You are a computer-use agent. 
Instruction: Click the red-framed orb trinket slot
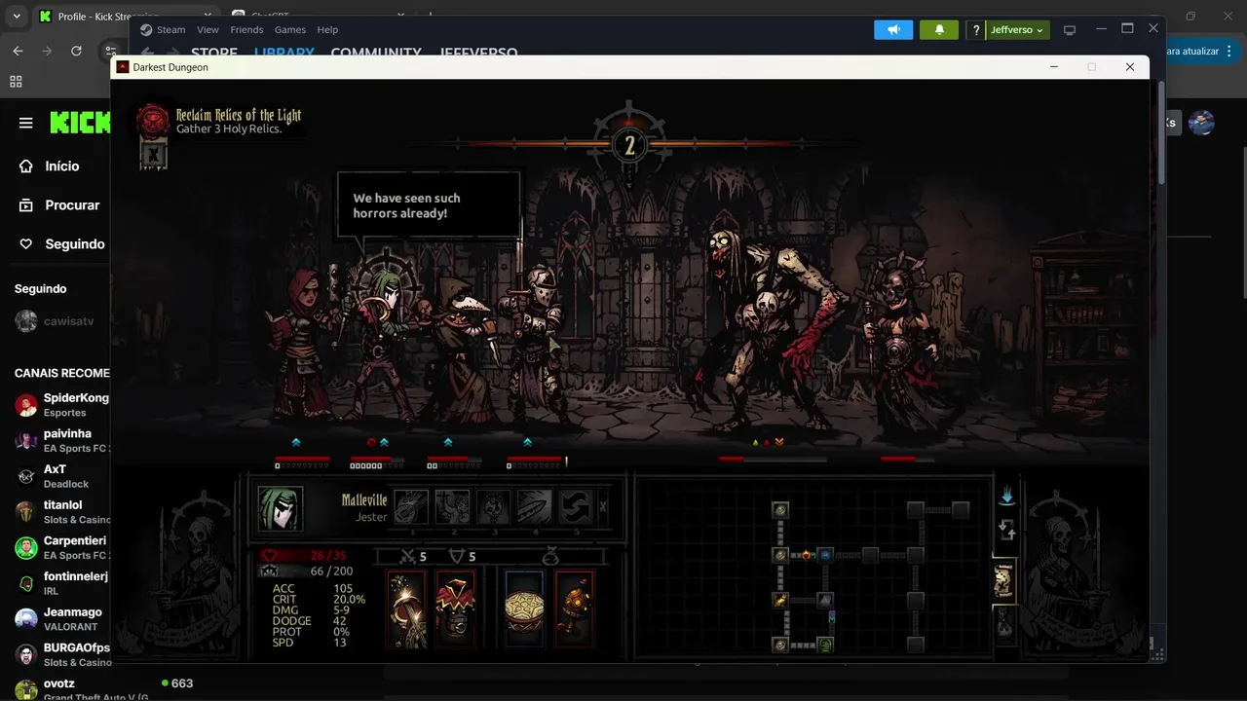tap(575, 609)
